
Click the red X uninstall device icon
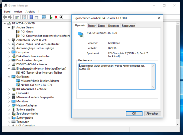[x=56, y=17]
